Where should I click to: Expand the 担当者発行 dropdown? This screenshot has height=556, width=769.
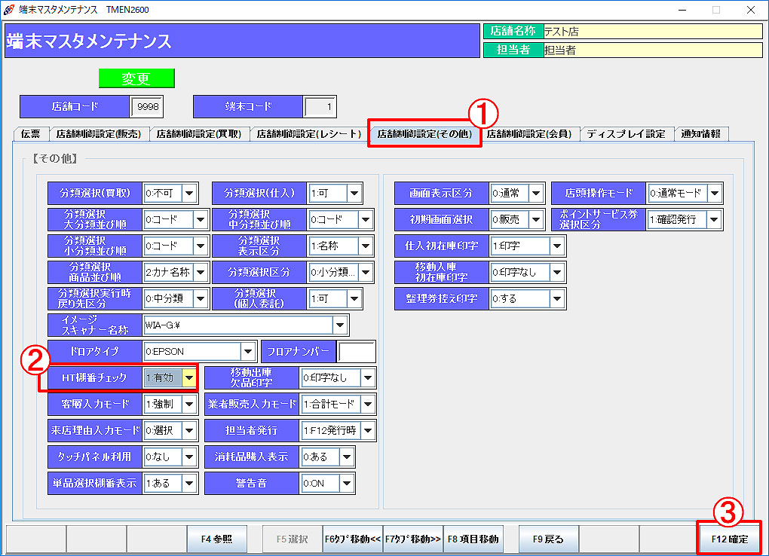pyautogui.click(x=367, y=430)
